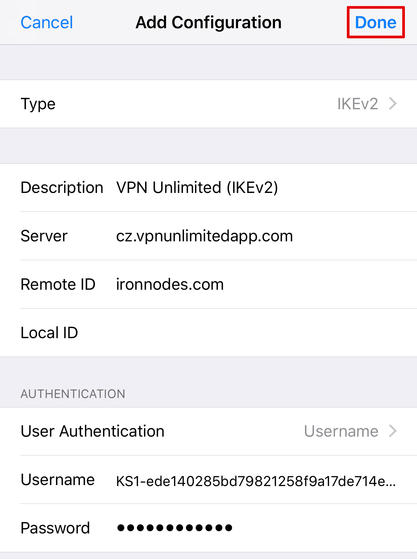Edit the Server address field
417x559 pixels.
coord(204,236)
